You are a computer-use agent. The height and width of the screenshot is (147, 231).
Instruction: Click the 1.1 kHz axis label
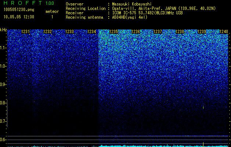click(3, 48)
